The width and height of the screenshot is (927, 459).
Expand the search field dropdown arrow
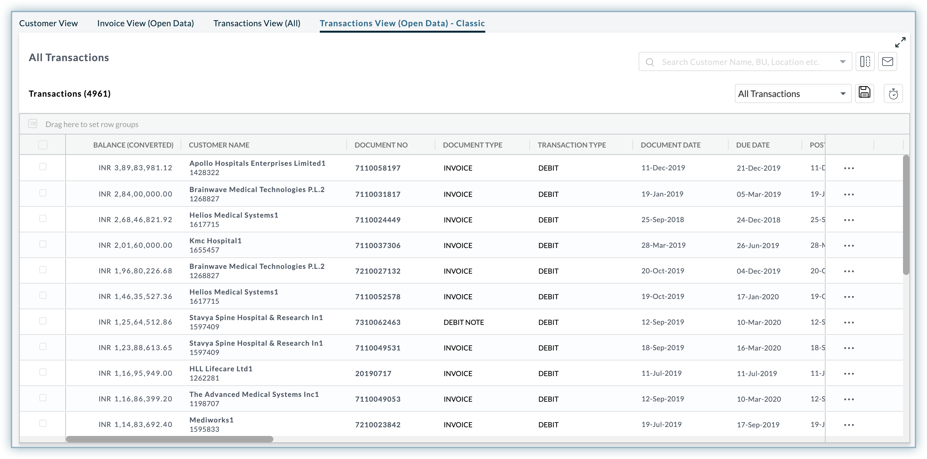point(842,62)
